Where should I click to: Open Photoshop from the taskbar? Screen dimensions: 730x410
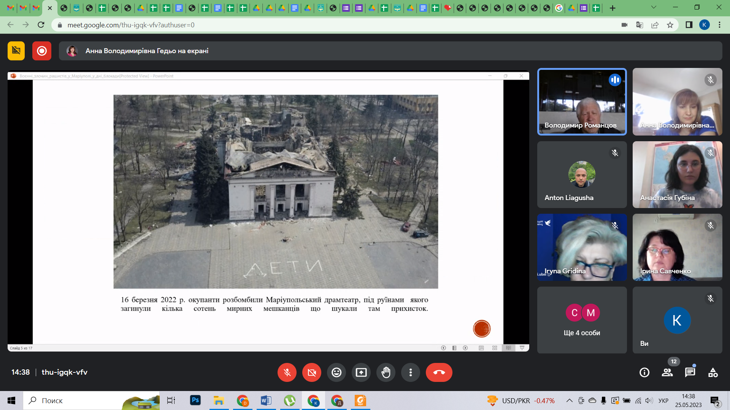pos(195,401)
